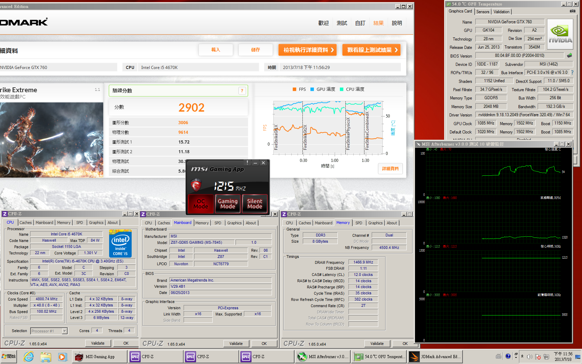Open Internet Explorer from the taskbar
This screenshot has width=582, height=364.
click(28, 356)
